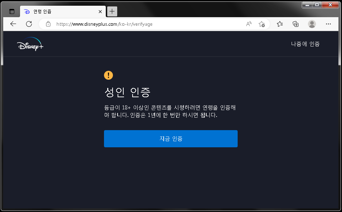This screenshot has width=342, height=212.
Task: Go back with the back arrow
Action: pos(13,24)
